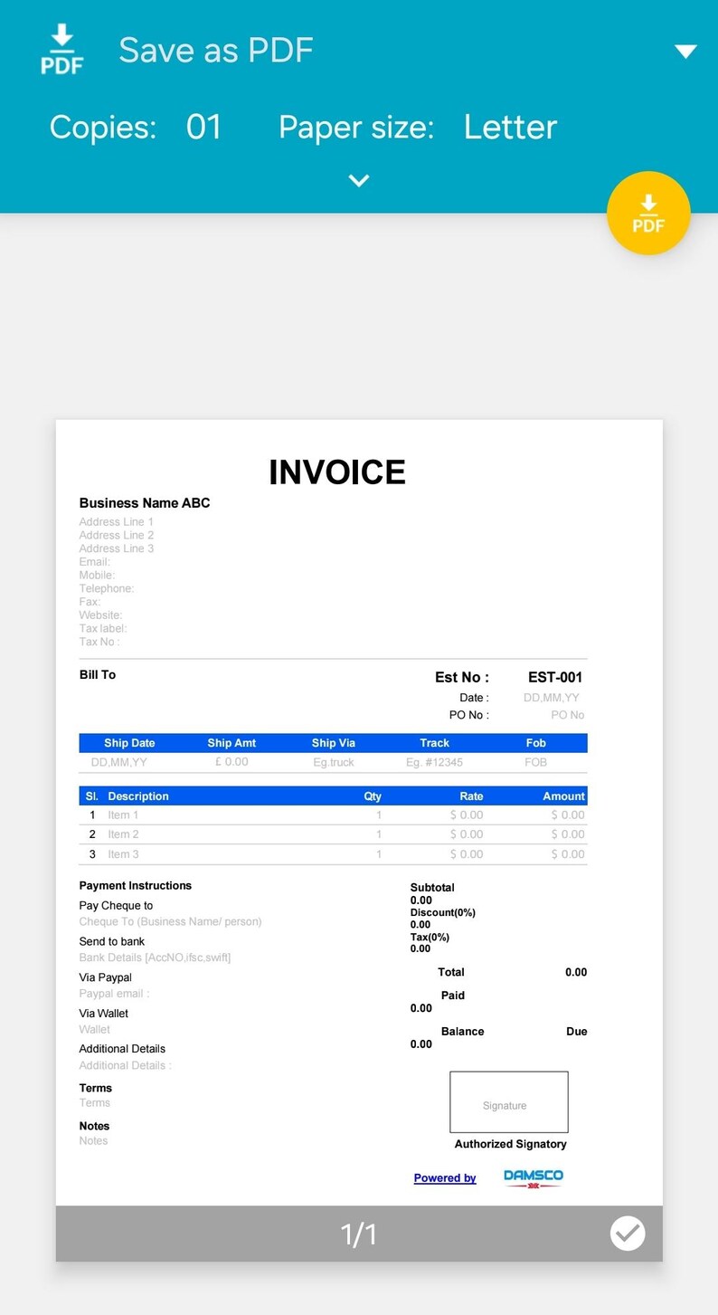This screenshot has height=1315, width=718.
Task: Click the Authorized Signatory label
Action: tap(511, 1144)
